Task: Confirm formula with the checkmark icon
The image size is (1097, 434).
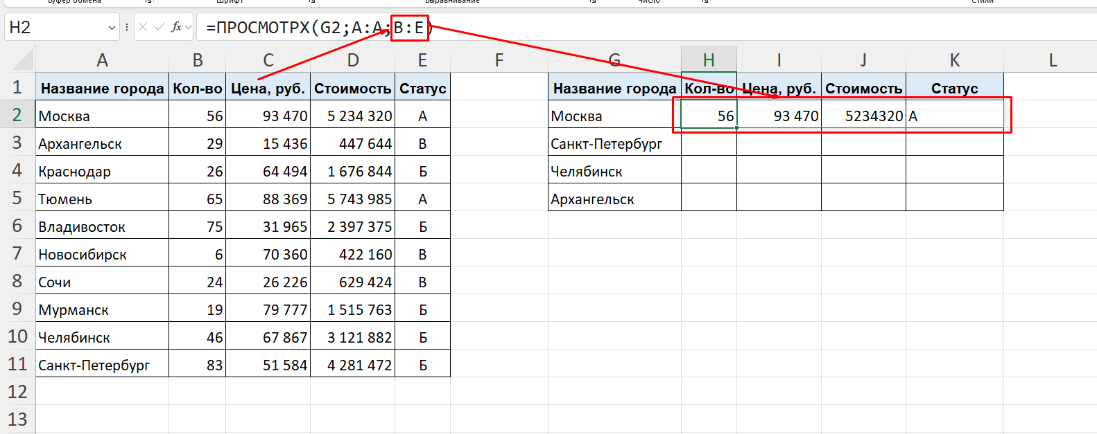Action: coord(159,27)
